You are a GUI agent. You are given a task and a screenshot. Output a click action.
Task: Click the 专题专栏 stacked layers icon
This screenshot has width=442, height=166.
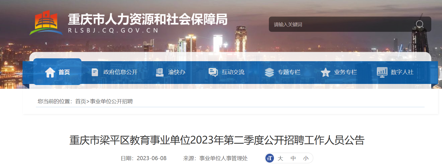(x=269, y=72)
